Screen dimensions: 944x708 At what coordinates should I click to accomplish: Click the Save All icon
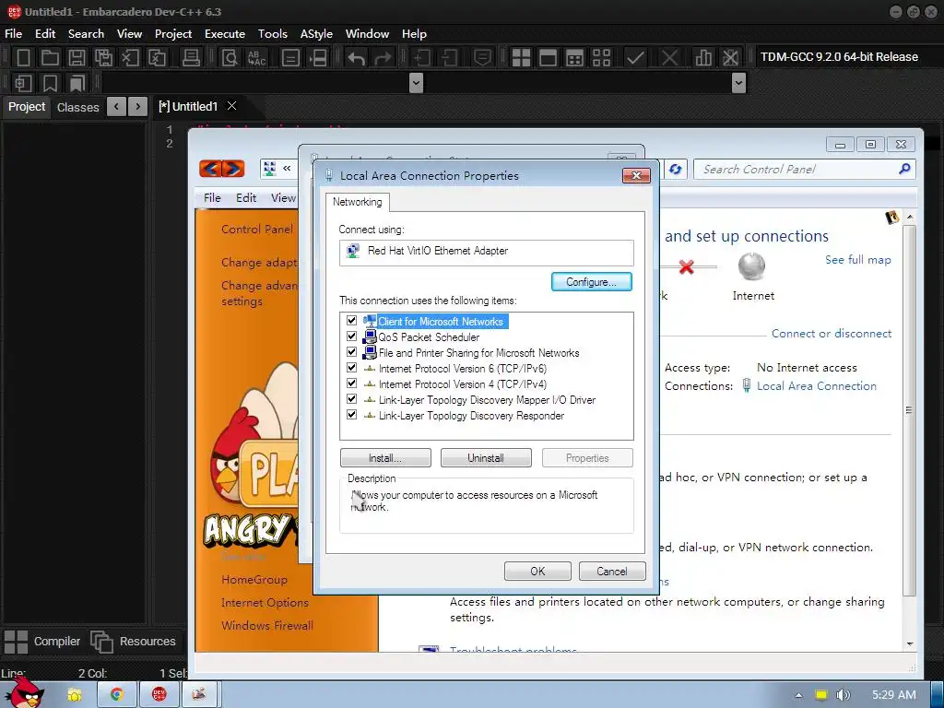(103, 58)
